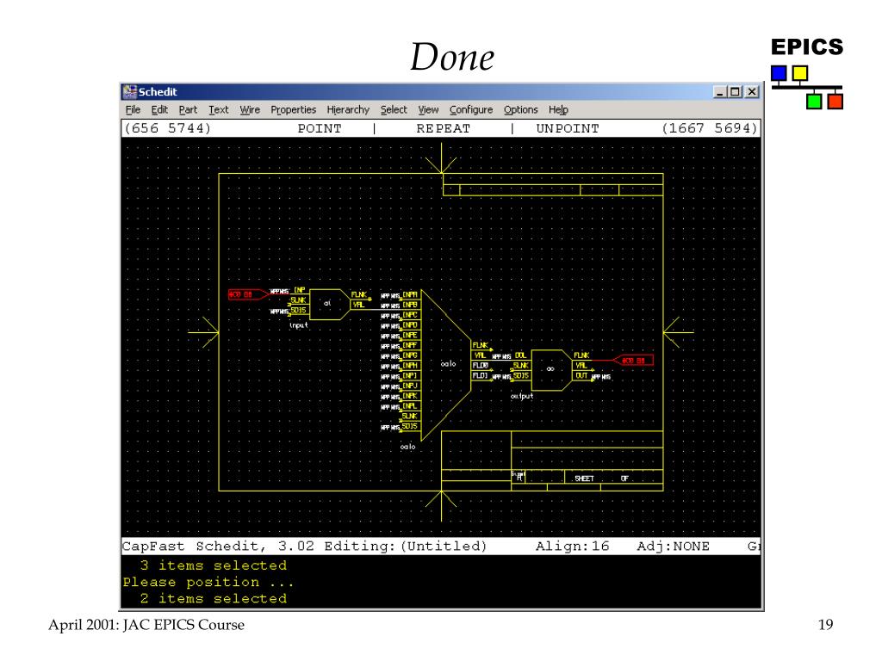Viewport: 882px width, 661px height.
Task: Click the INPG input port on calc
Action: [410, 355]
